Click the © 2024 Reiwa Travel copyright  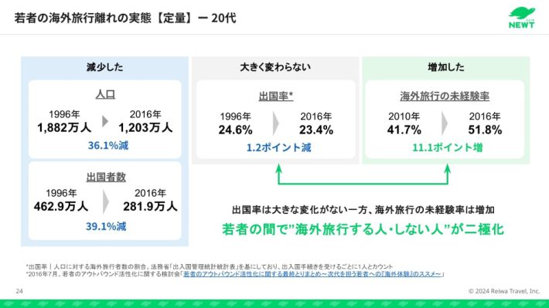pos(504,291)
